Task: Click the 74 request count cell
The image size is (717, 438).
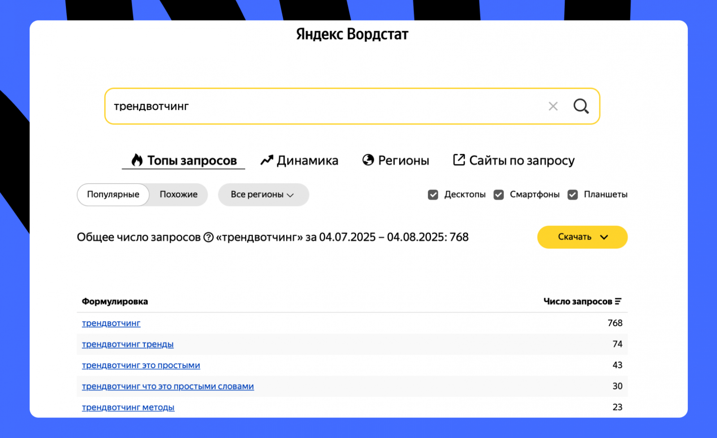Action: coord(618,344)
